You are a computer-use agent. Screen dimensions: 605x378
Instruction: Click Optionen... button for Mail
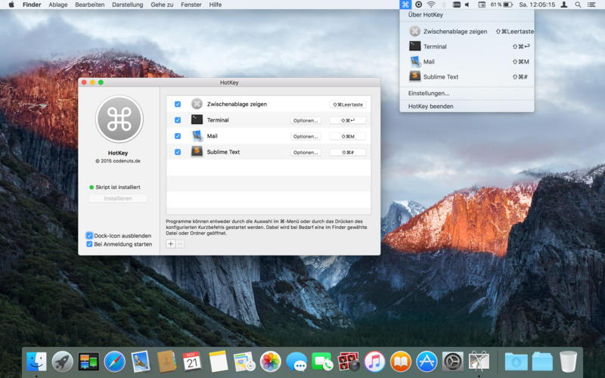[x=306, y=136]
